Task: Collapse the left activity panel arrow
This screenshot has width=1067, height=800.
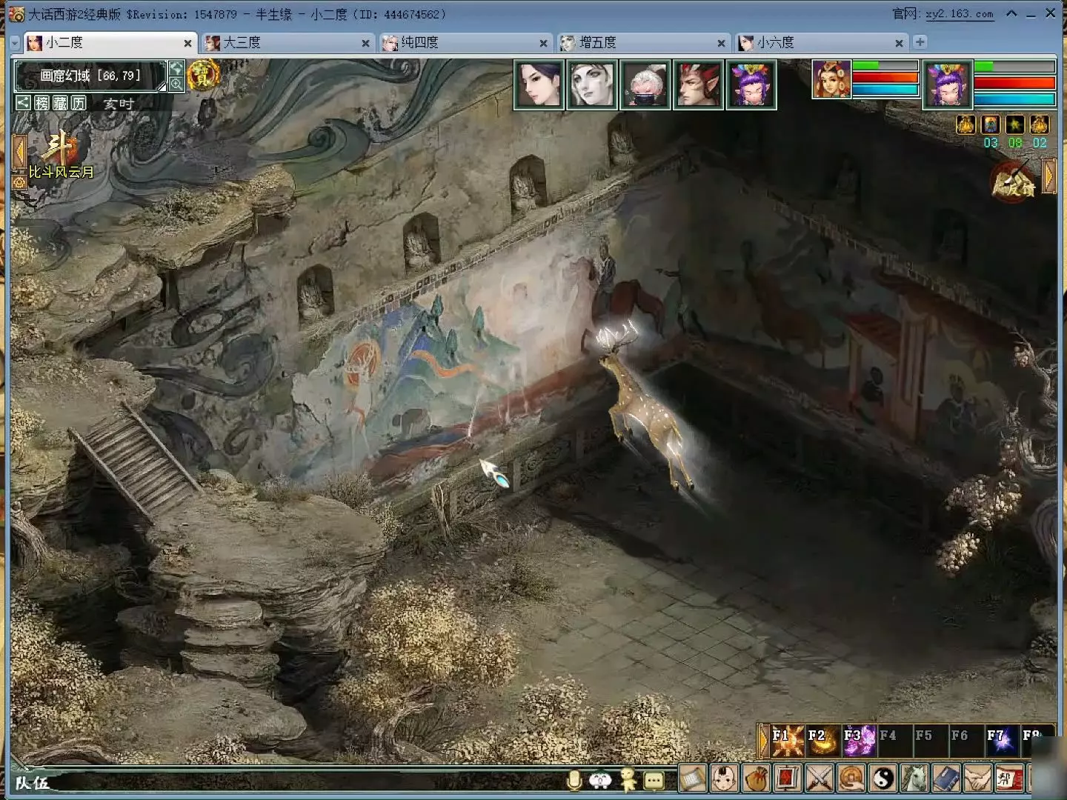Action: 19,152
